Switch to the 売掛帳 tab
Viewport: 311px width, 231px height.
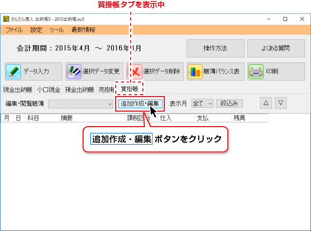tap(106, 90)
